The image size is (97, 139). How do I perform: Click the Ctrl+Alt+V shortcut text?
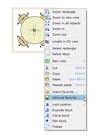(77, 79)
